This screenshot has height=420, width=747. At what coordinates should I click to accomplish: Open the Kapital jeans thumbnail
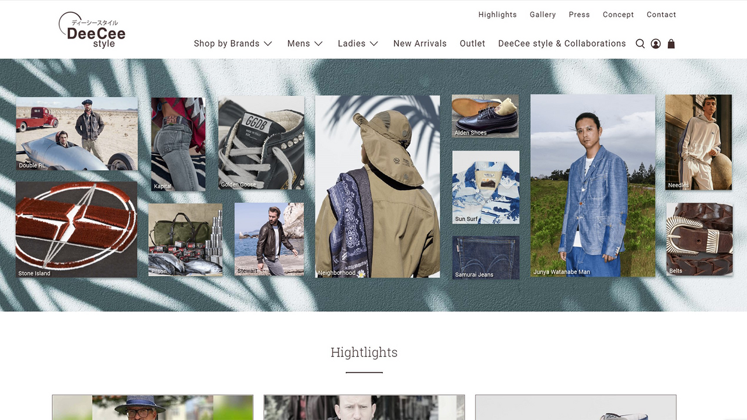[x=178, y=144]
